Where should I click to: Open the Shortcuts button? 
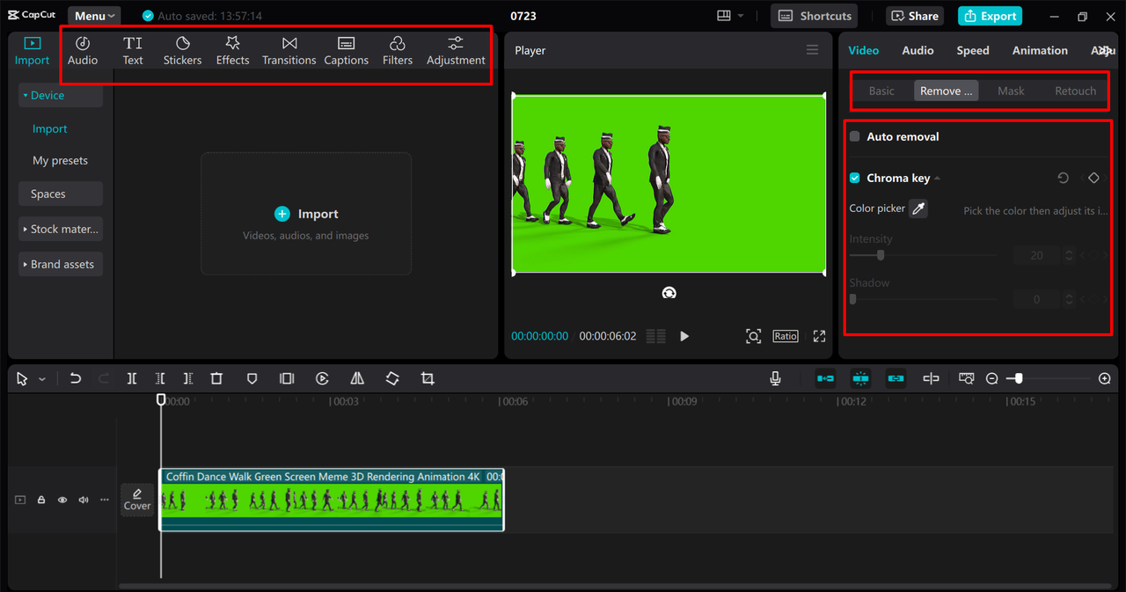[815, 16]
